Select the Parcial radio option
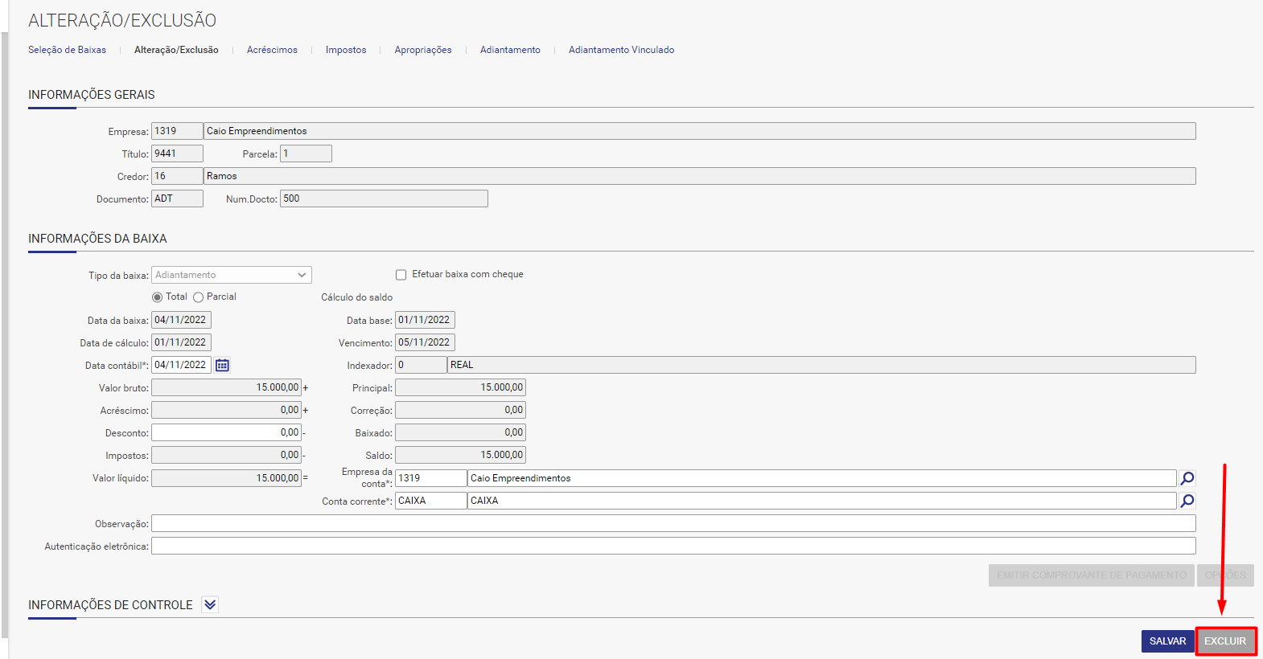Screen dimensions: 1263x659 pyautogui.click(x=198, y=297)
